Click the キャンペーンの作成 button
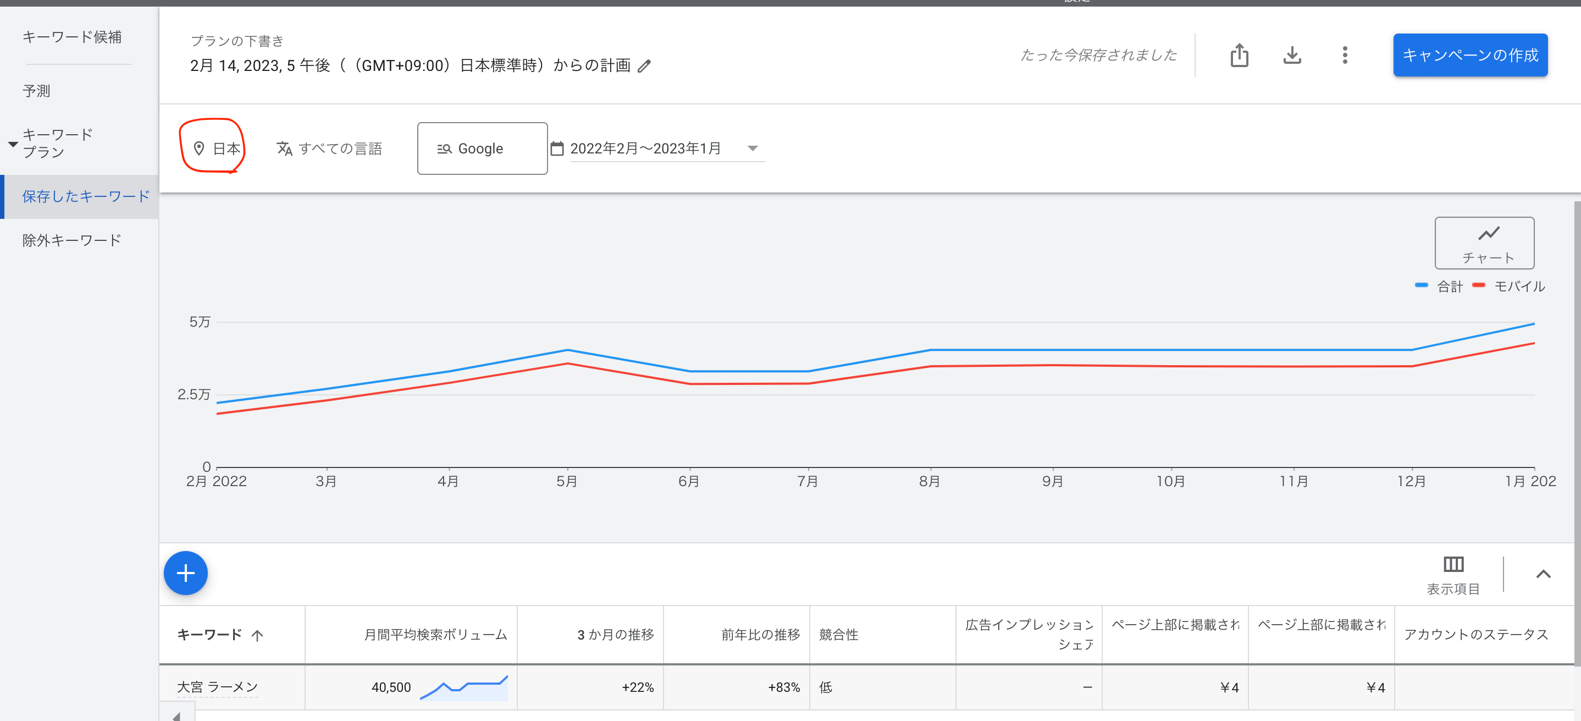The height and width of the screenshot is (721, 1581). pyautogui.click(x=1469, y=56)
